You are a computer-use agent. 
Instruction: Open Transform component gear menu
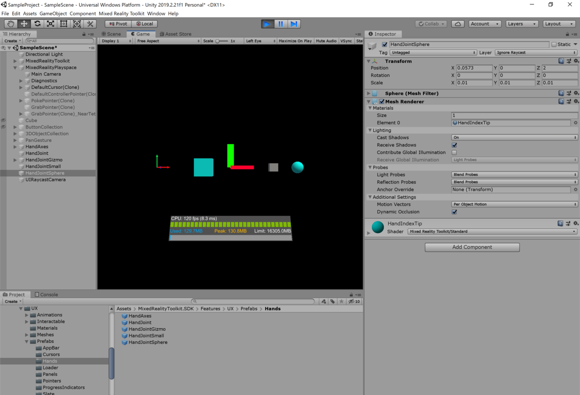[x=575, y=61]
